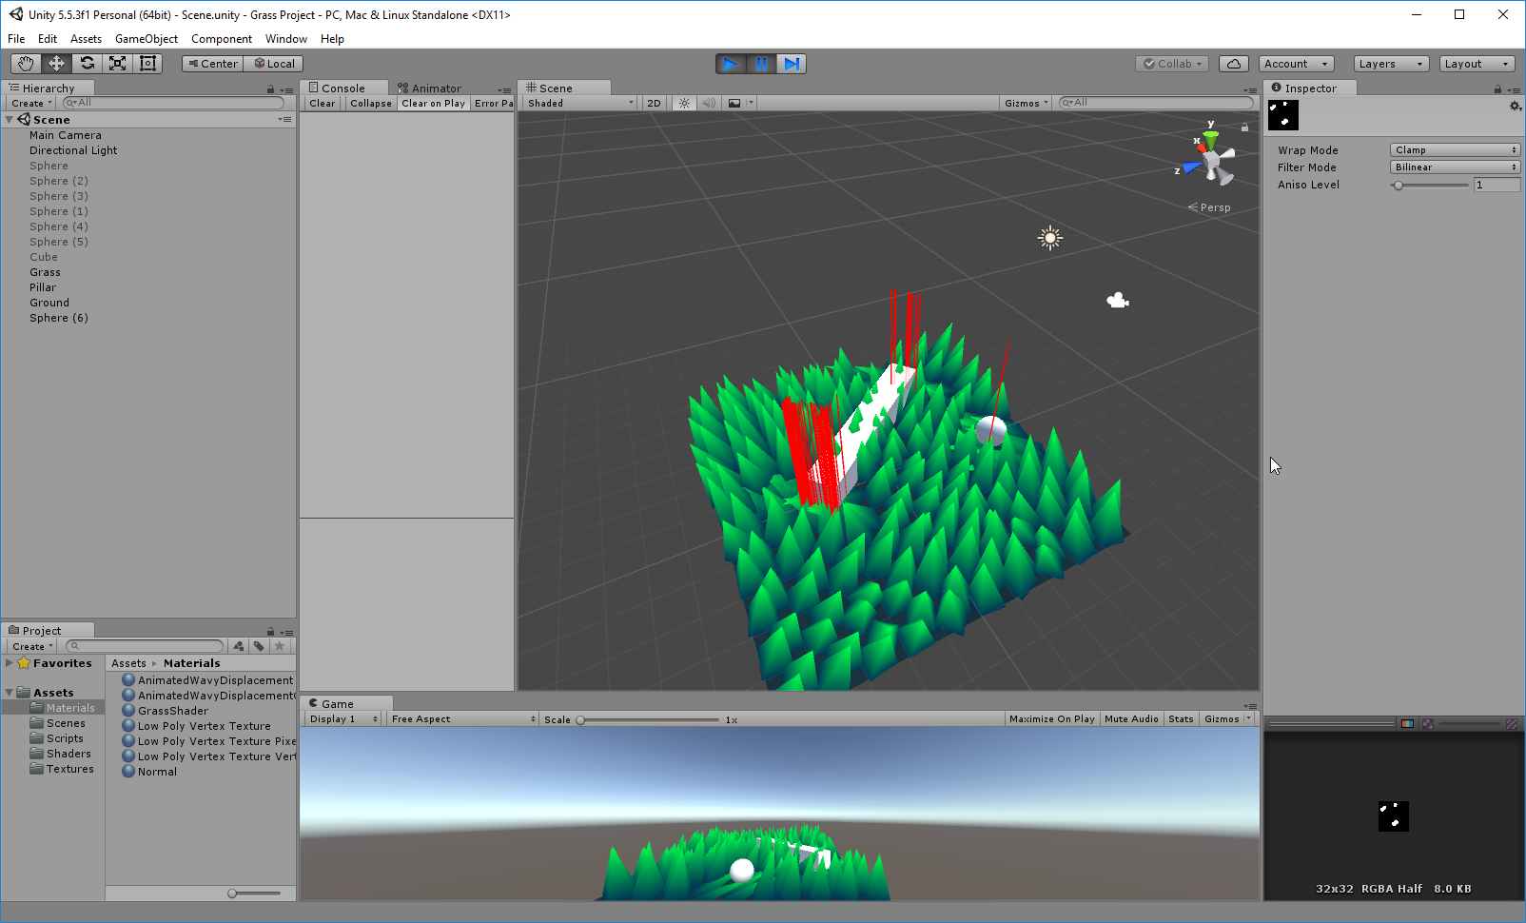Select the Rotate tool

(x=87, y=64)
